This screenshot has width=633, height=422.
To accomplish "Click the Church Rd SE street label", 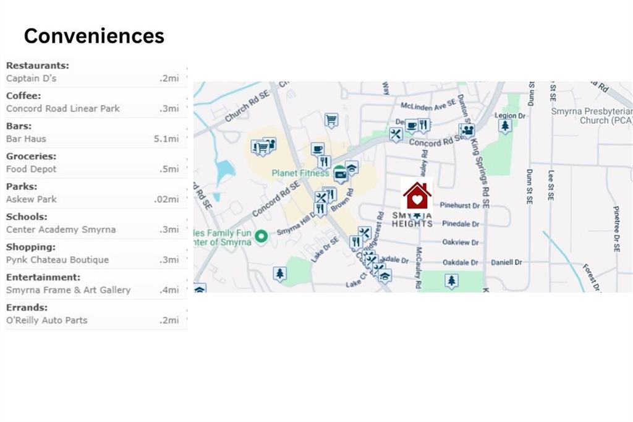I will tap(247, 106).
